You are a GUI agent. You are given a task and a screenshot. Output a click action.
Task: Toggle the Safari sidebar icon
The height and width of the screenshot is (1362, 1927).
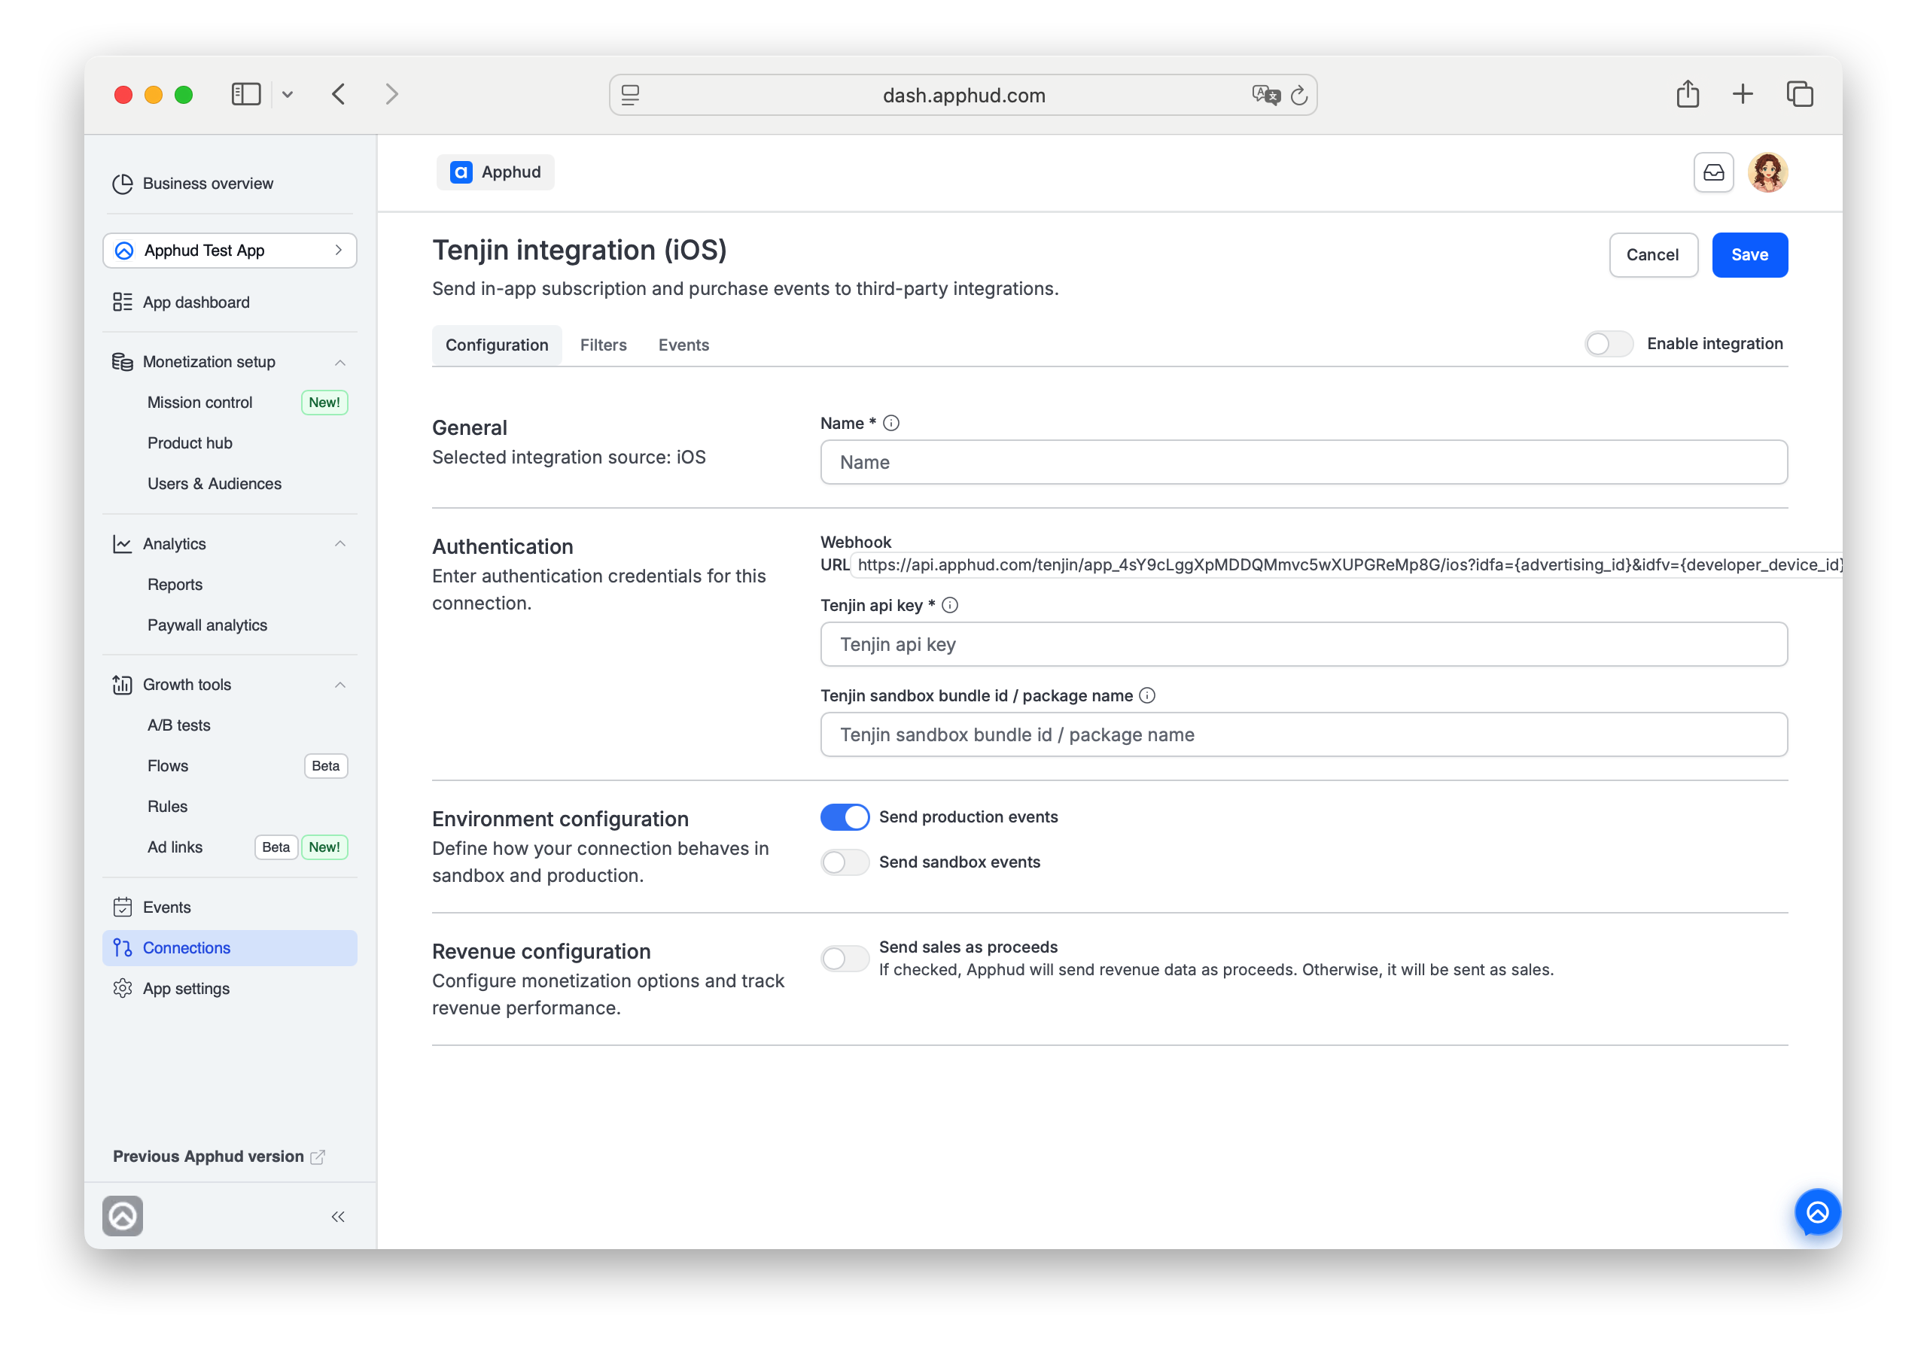coord(246,94)
